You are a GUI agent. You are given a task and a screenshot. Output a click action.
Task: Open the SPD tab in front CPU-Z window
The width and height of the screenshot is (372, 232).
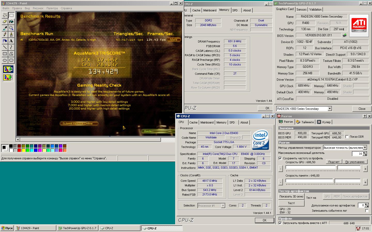click(232, 122)
